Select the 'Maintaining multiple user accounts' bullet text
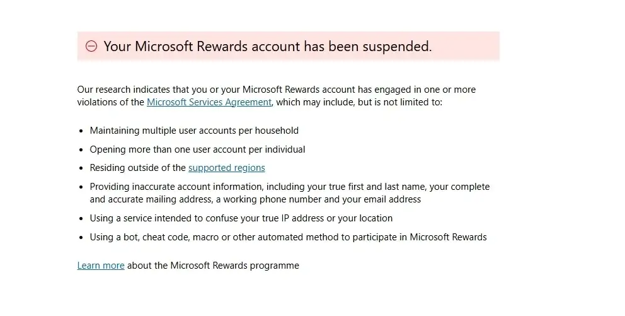Viewport: 625px width, 316px height. click(194, 131)
